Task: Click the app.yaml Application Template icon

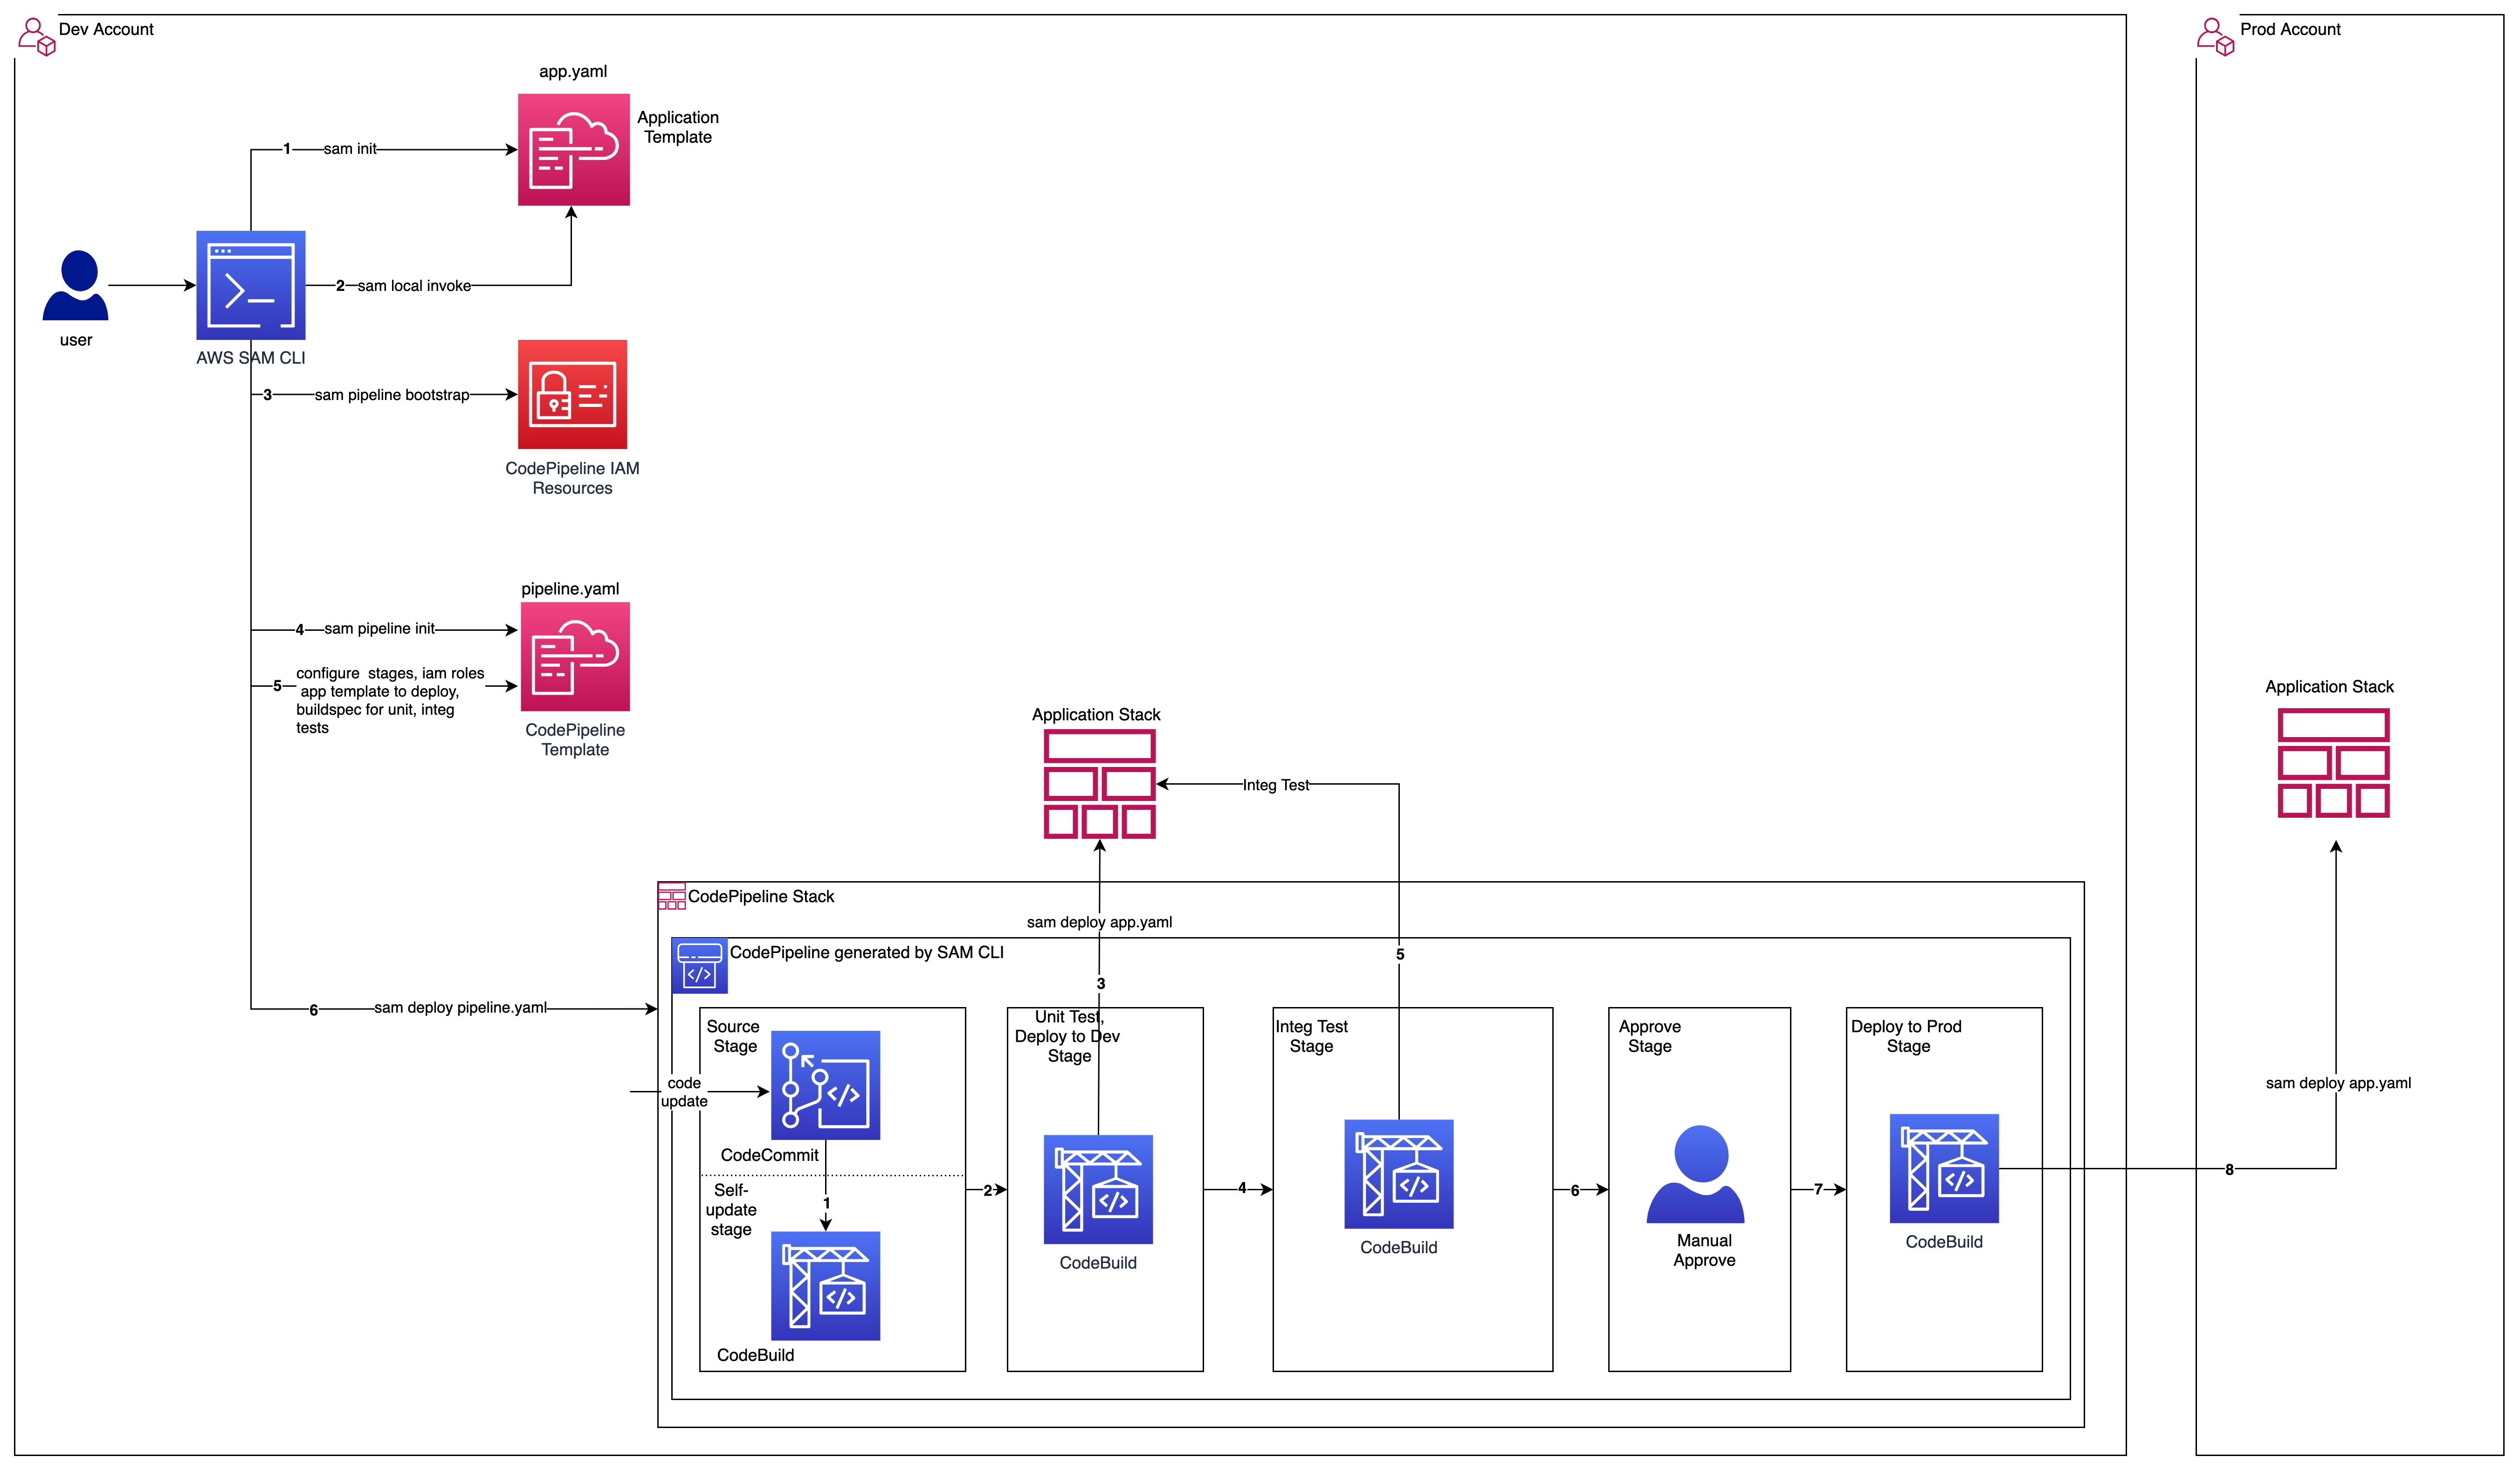Action: [x=574, y=150]
